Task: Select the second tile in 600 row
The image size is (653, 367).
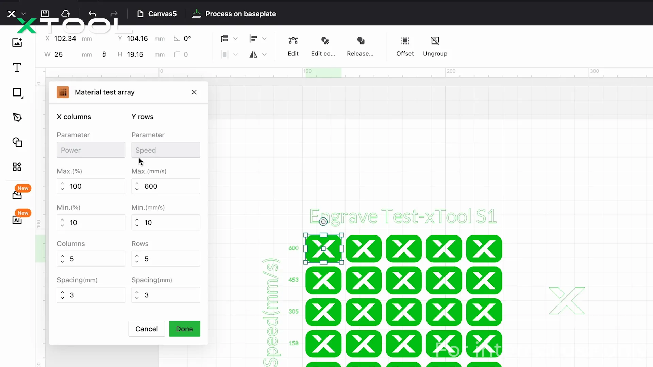Action: (364, 249)
